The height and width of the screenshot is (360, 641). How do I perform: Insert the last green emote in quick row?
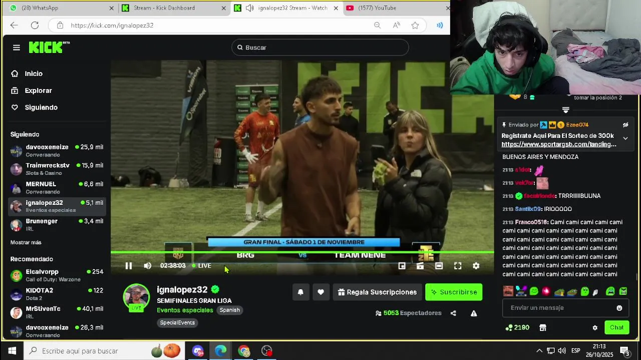623,291
